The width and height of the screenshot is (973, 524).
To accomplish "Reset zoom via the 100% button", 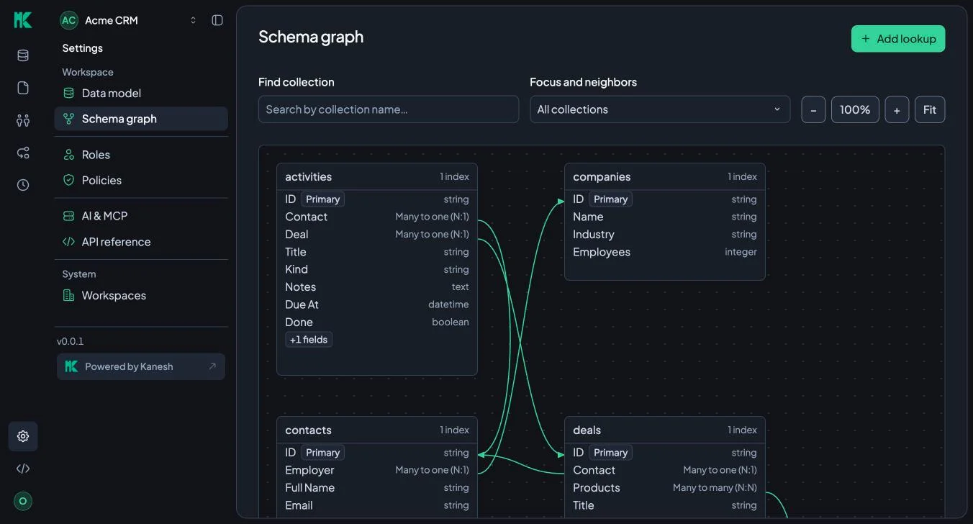I will point(855,109).
